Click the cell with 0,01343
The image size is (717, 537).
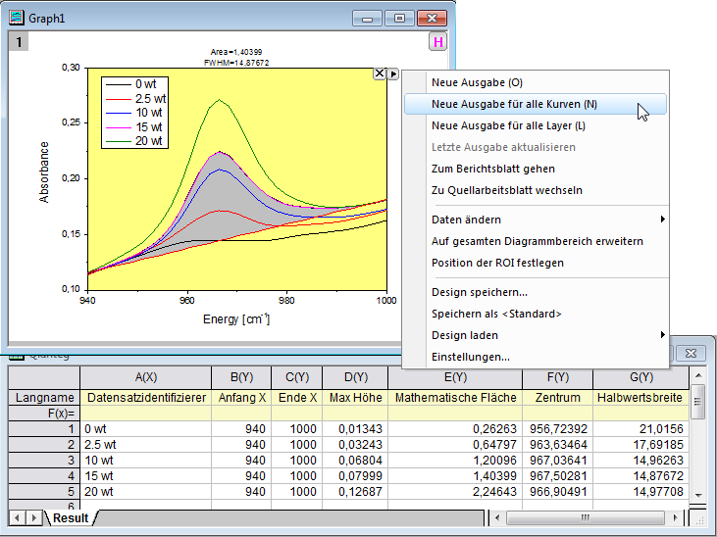(x=355, y=429)
